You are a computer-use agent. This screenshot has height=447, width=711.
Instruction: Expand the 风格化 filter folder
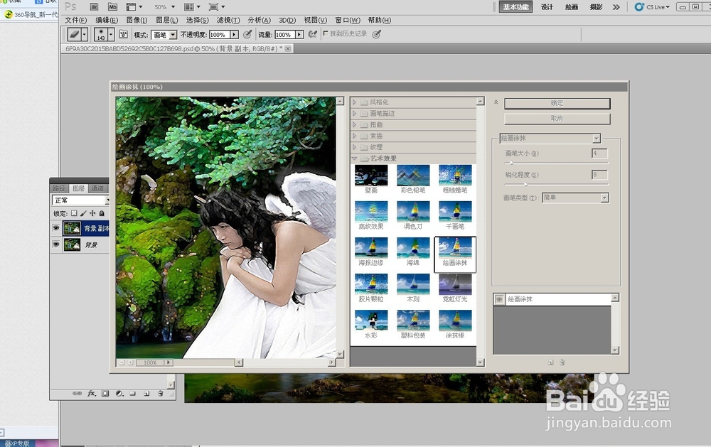355,102
